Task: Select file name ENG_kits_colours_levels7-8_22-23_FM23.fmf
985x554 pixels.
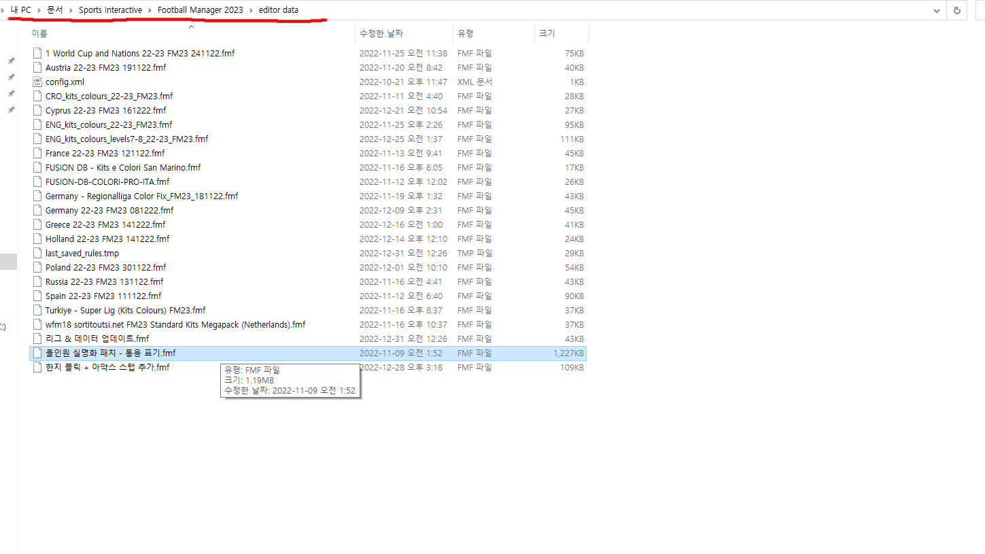Action: click(x=126, y=139)
